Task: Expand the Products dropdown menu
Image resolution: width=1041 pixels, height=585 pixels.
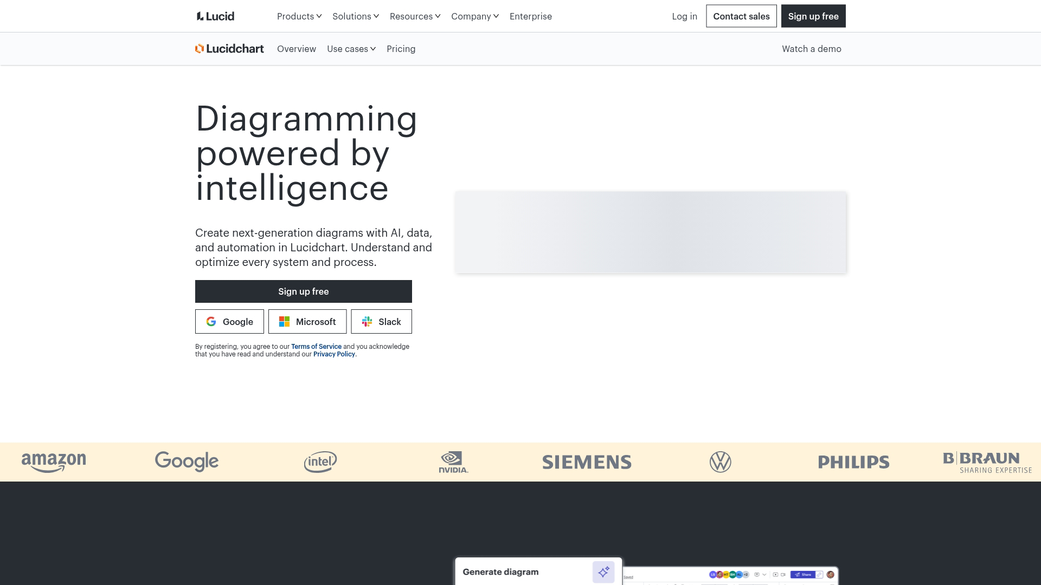Action: click(x=299, y=16)
